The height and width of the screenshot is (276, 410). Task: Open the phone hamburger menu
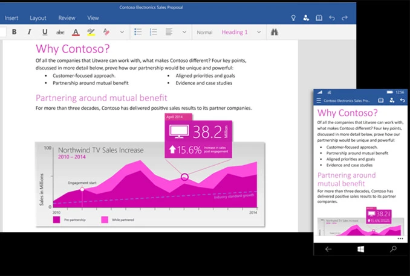319,101
